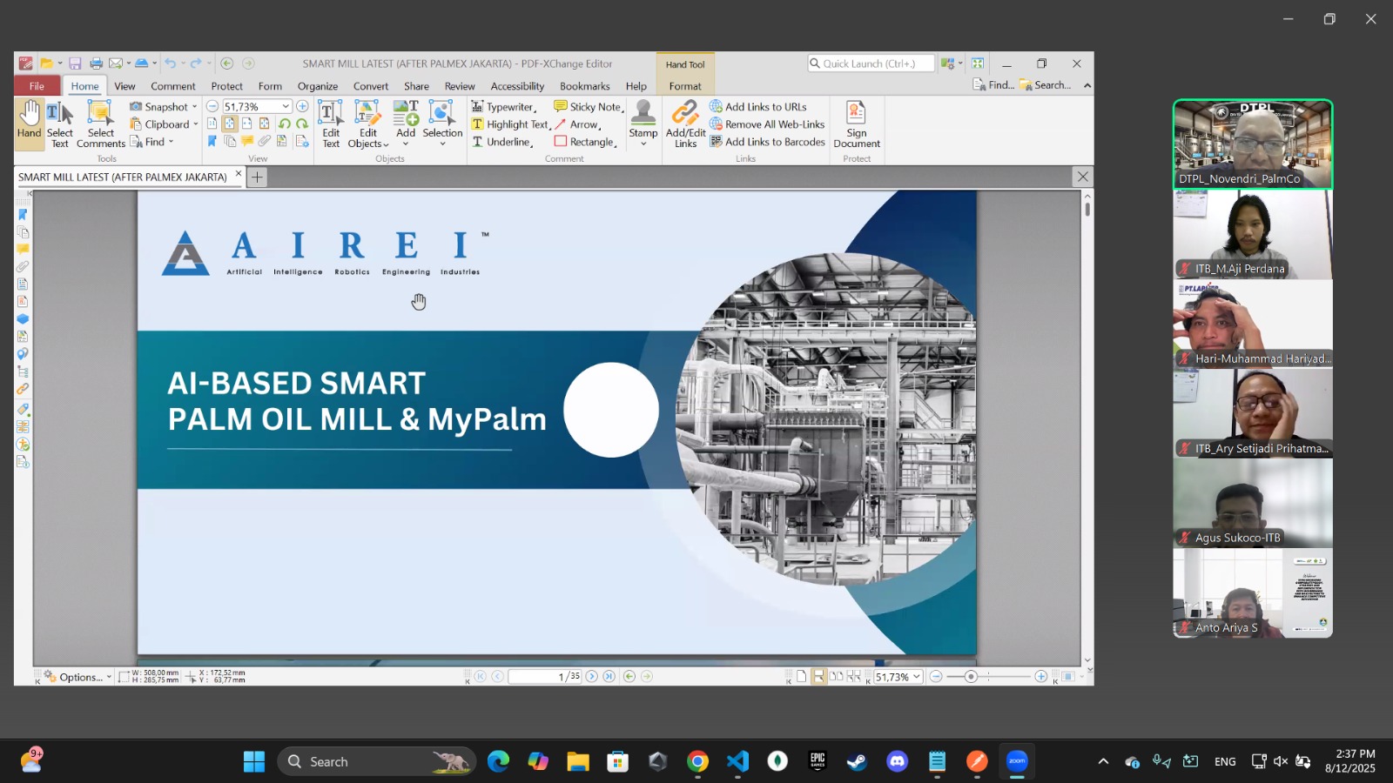
Task: Print the document using the printer icon
Action: tap(96, 64)
